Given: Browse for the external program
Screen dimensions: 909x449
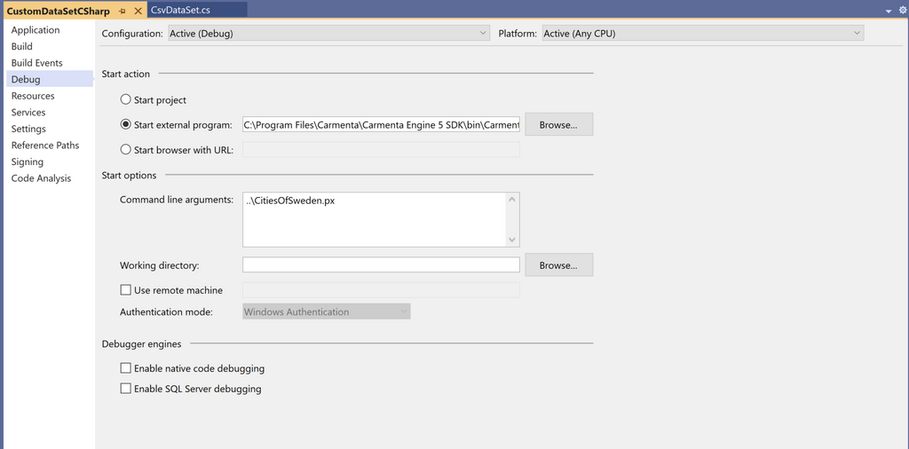Looking at the screenshot, I should click(x=559, y=124).
